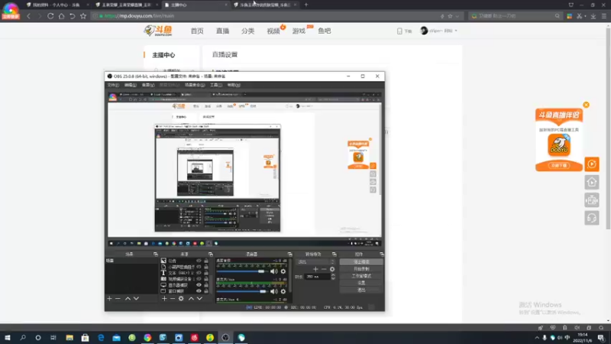
Task: Remove scene transition with minus icon
Action: [x=324, y=269]
